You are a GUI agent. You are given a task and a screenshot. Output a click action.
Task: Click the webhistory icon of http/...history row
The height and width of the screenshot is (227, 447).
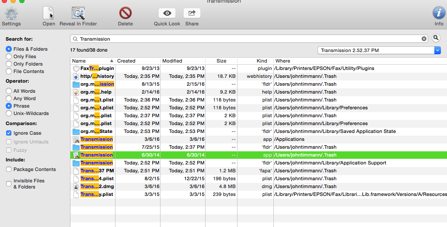coord(76,77)
